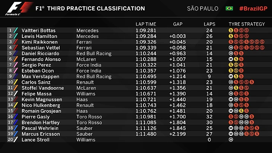Click the LAP TIME column header
272x153 pixels.
click(146, 24)
